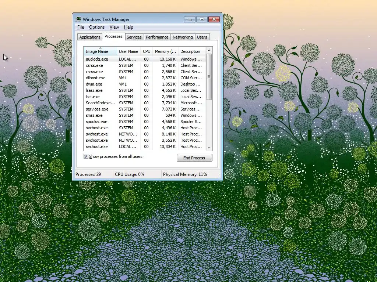Switch to the Services tab
This screenshot has height=282, width=377.
pos(134,37)
